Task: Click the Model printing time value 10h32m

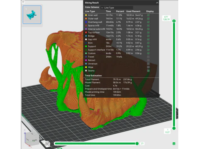Action: pos(117,92)
